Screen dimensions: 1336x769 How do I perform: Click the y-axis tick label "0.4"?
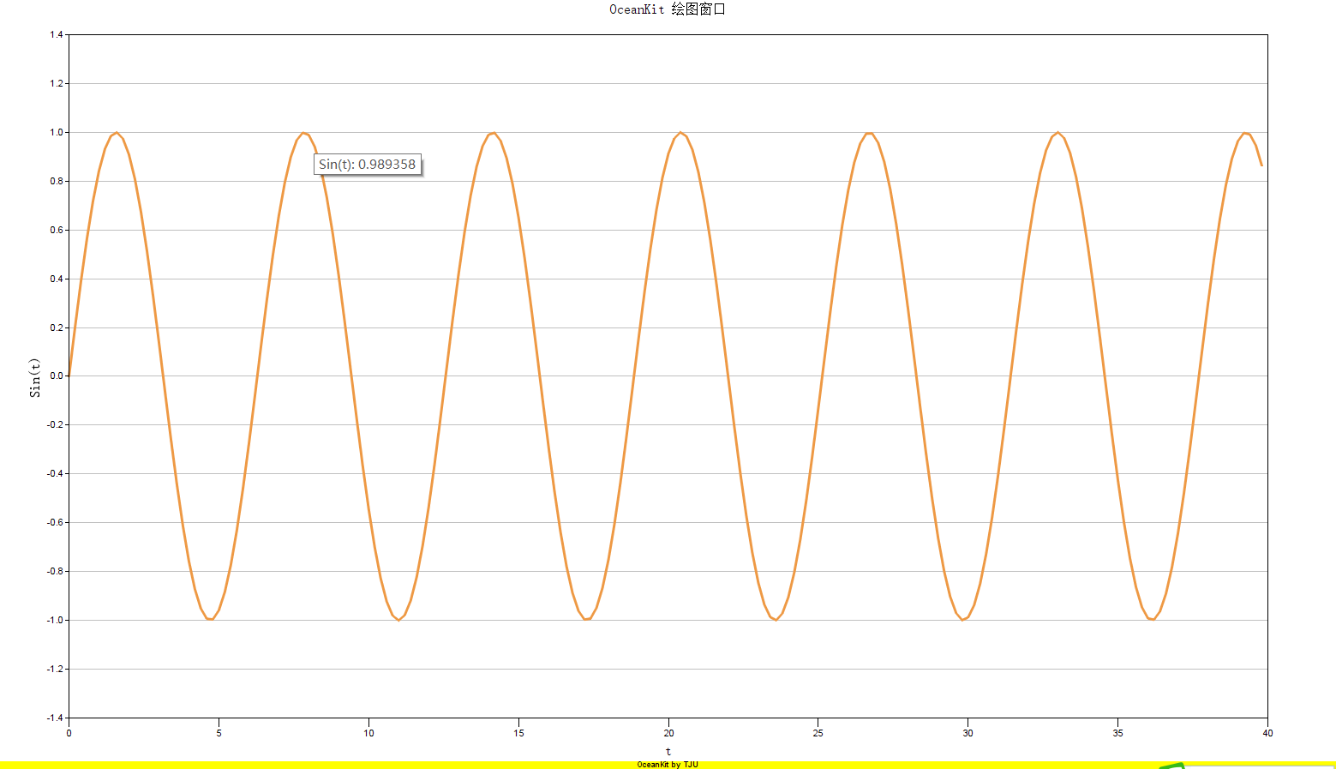point(57,279)
